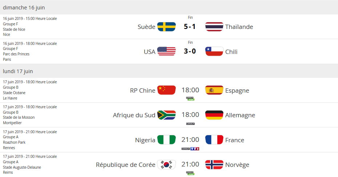Click the Chile flag icon

coord(214,51)
